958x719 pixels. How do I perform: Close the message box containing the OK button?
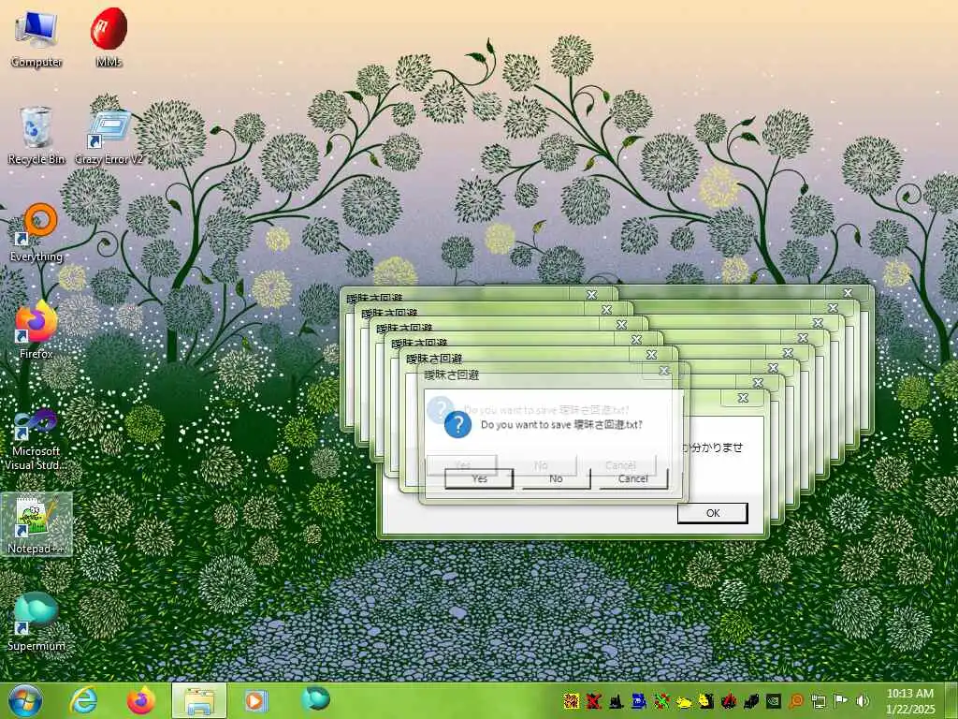743,398
